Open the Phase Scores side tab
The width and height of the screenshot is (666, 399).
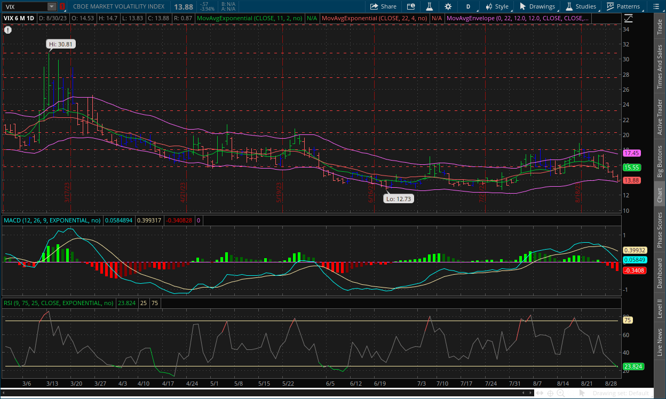(660, 231)
